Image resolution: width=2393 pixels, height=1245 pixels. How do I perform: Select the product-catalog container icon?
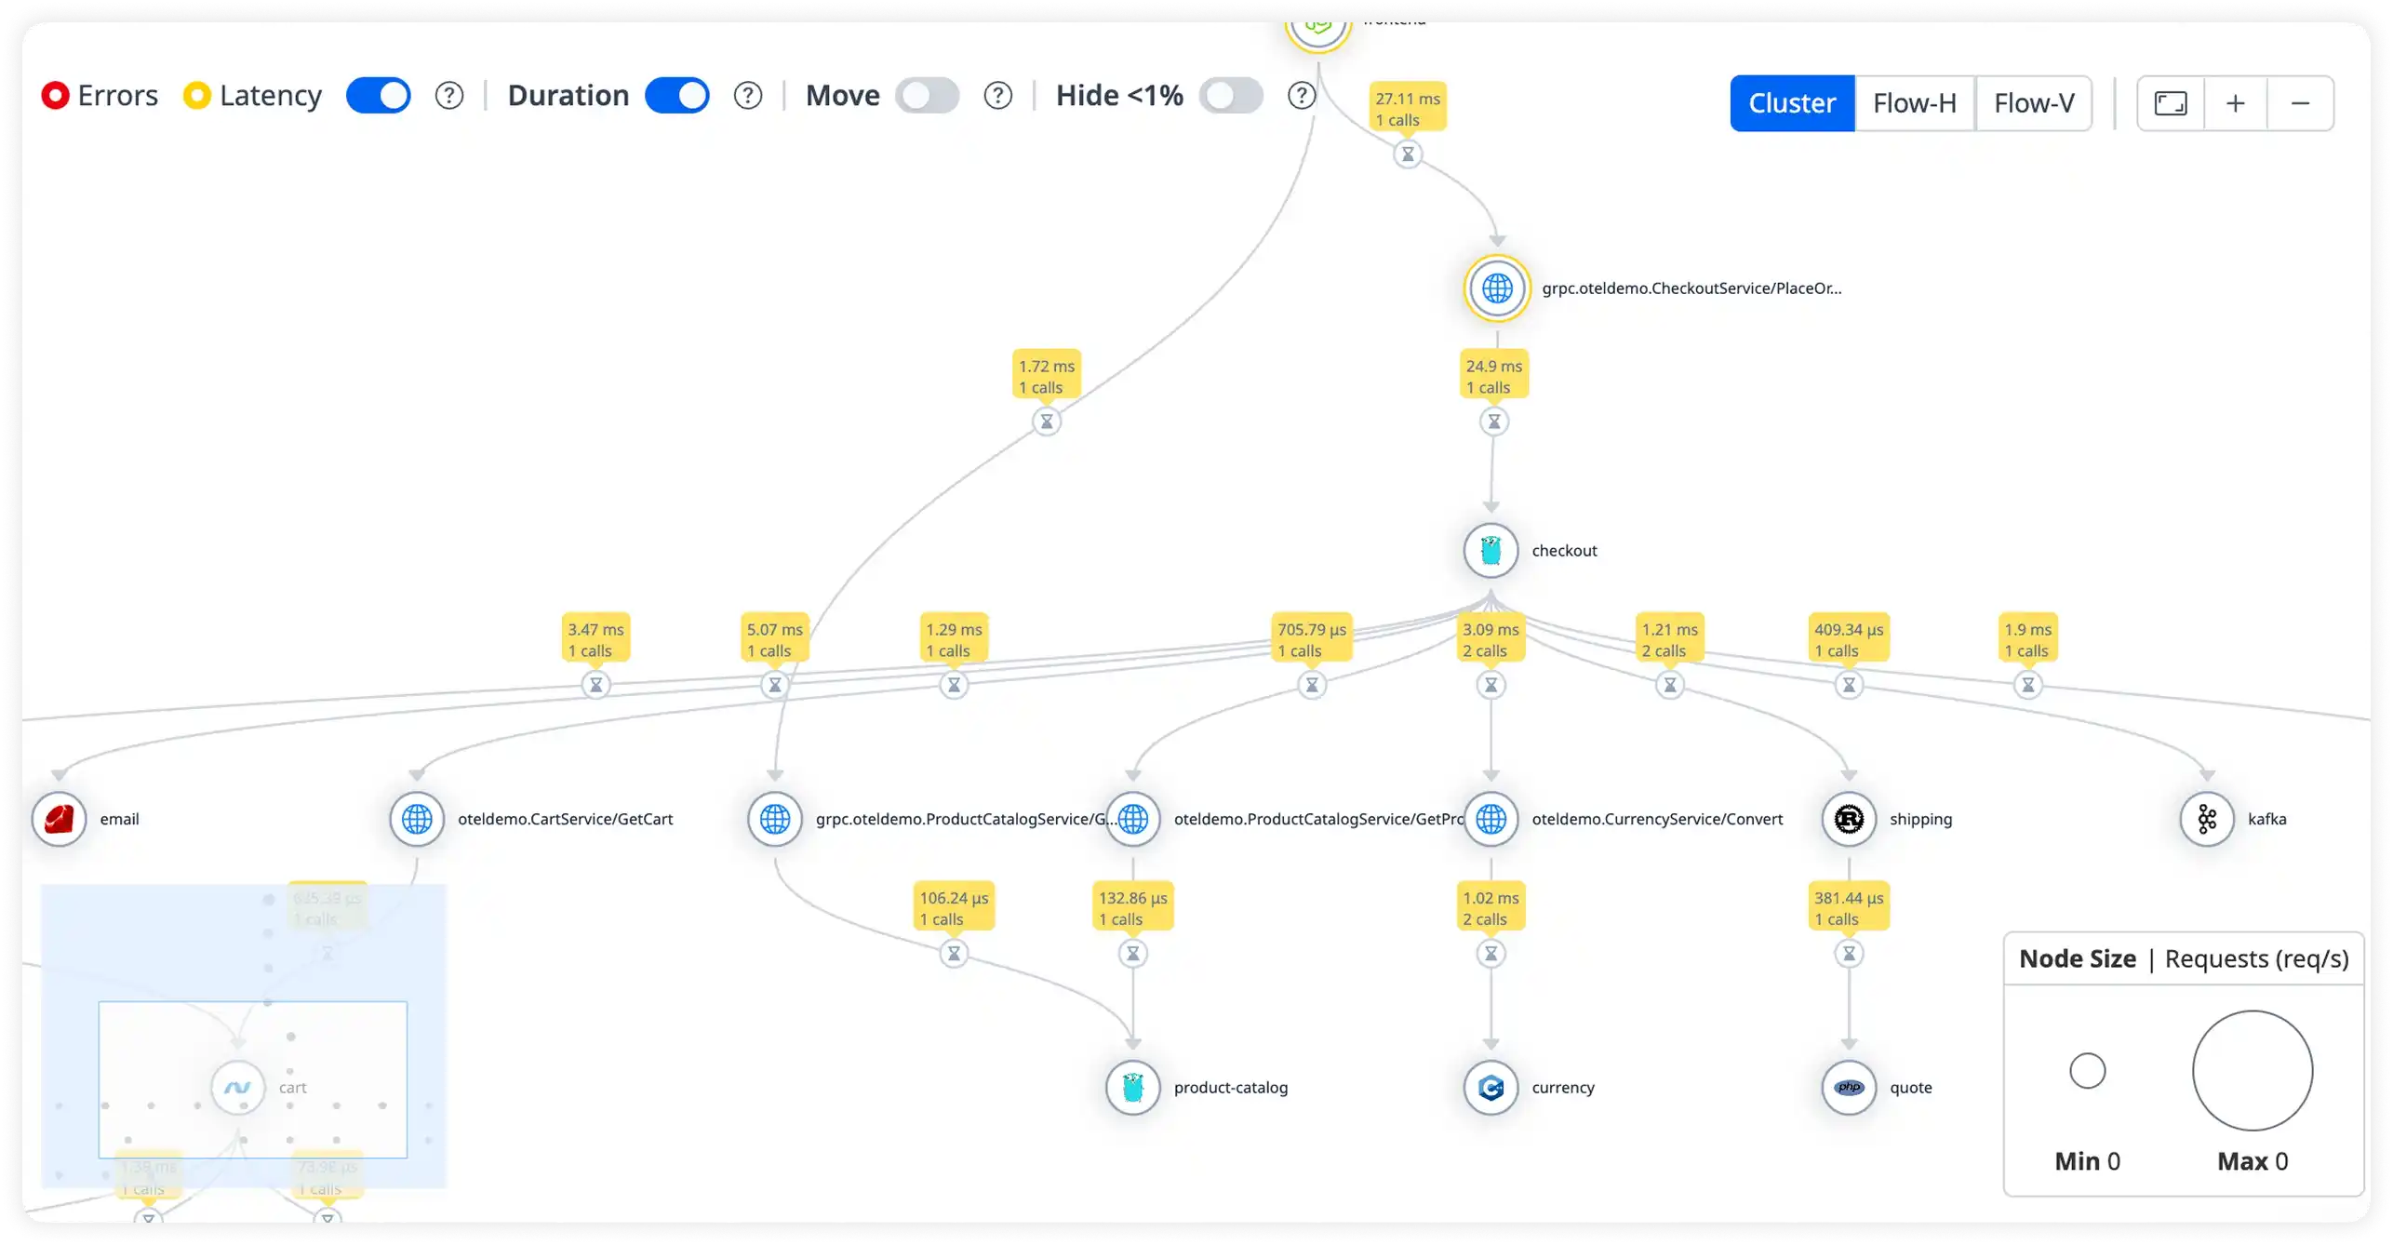coord(1131,1087)
